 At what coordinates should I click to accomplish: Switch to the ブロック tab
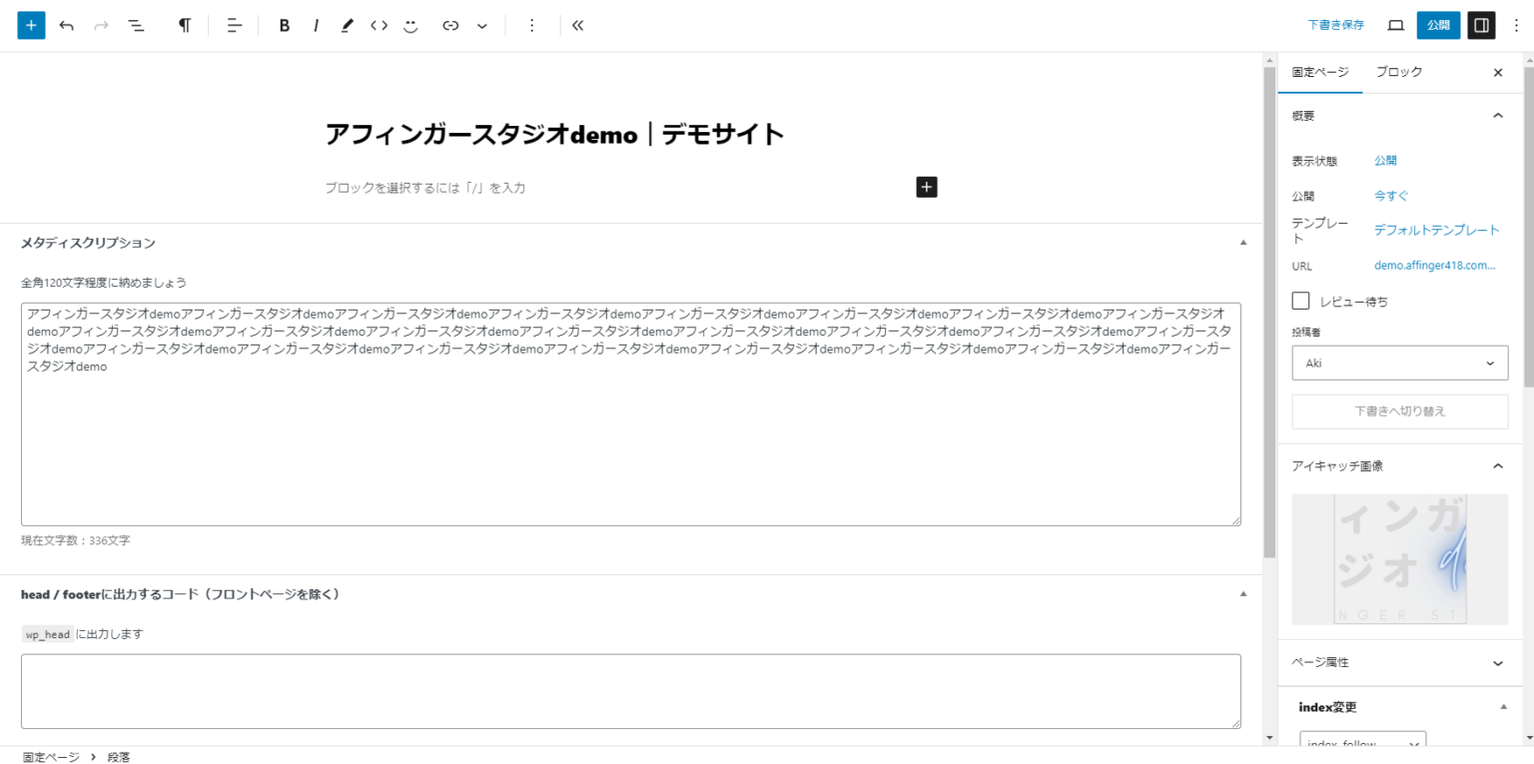pos(1399,72)
